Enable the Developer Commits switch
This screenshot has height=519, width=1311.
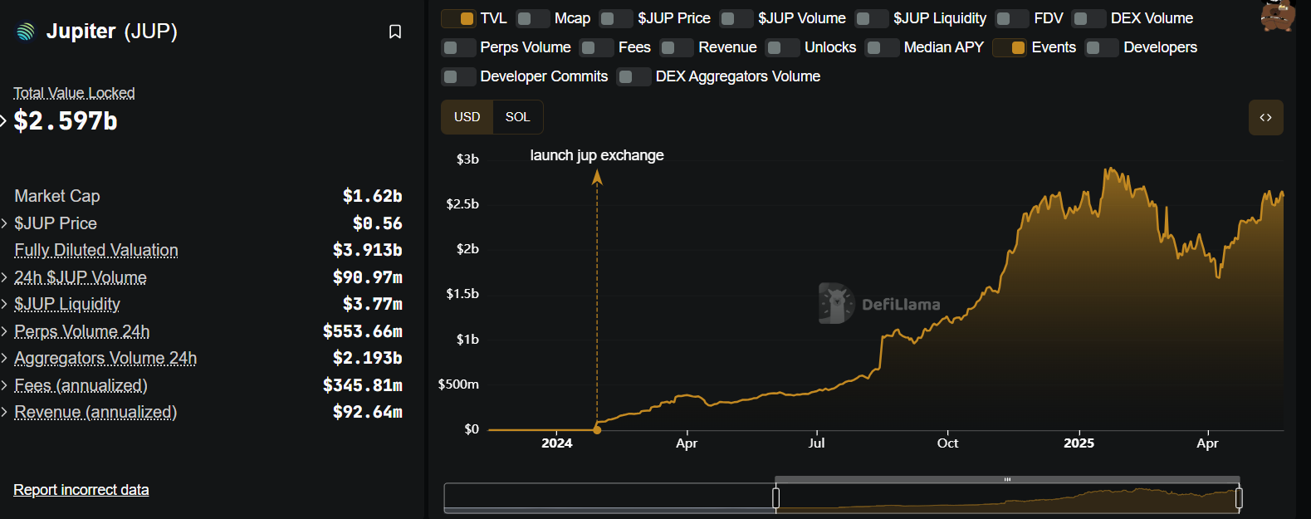(x=458, y=76)
